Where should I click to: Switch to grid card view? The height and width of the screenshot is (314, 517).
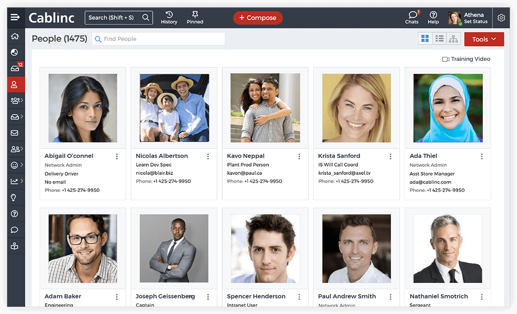(425, 39)
